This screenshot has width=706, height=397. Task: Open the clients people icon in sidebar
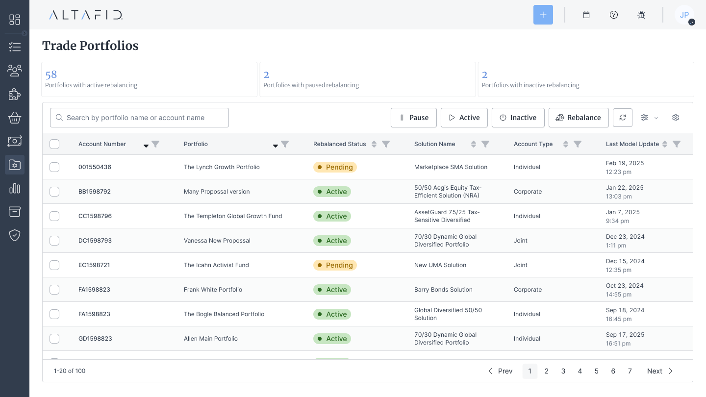click(x=15, y=71)
